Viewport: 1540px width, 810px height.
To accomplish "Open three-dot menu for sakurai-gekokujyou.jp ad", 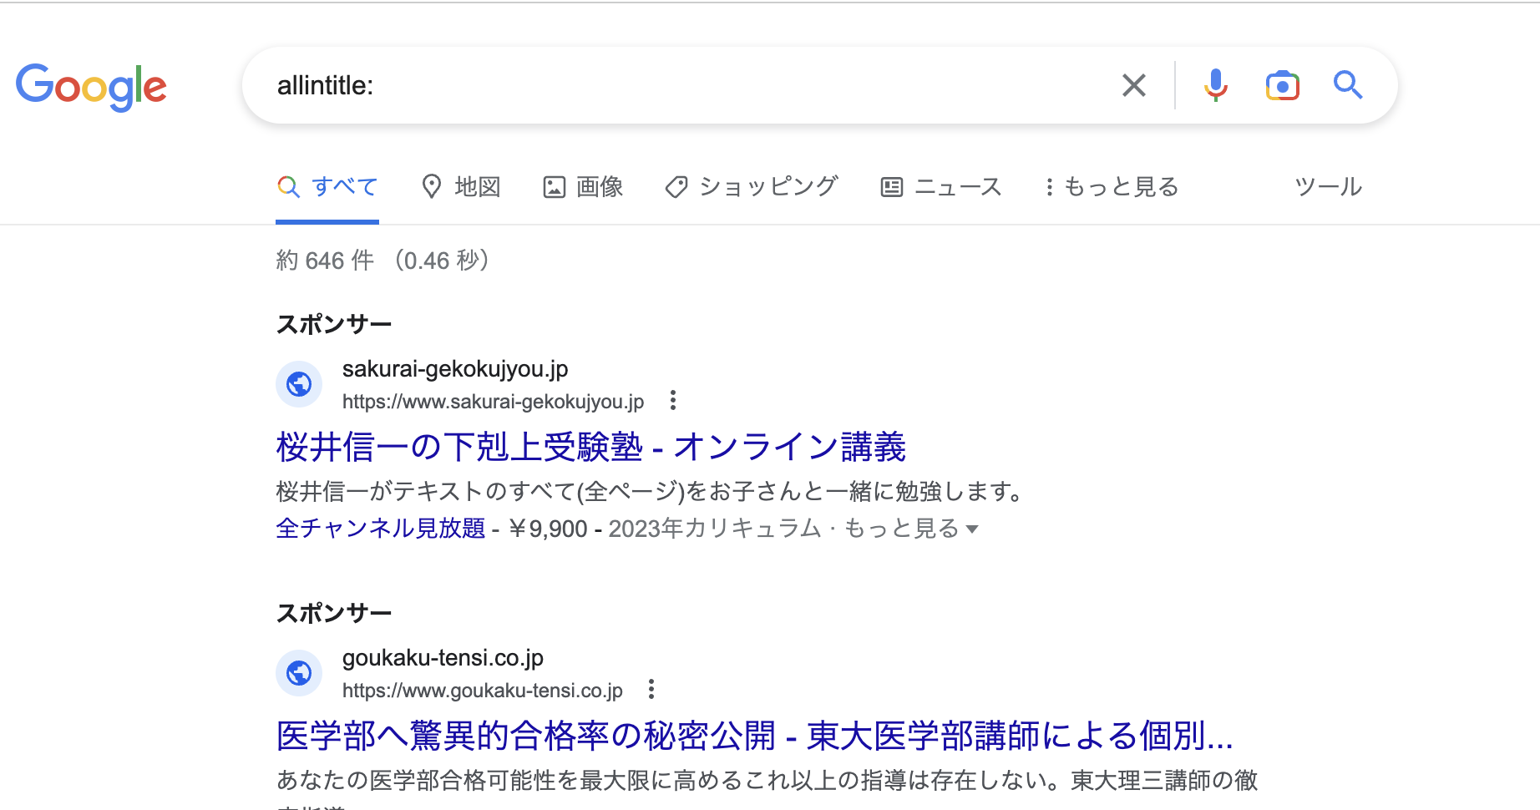I will [672, 401].
